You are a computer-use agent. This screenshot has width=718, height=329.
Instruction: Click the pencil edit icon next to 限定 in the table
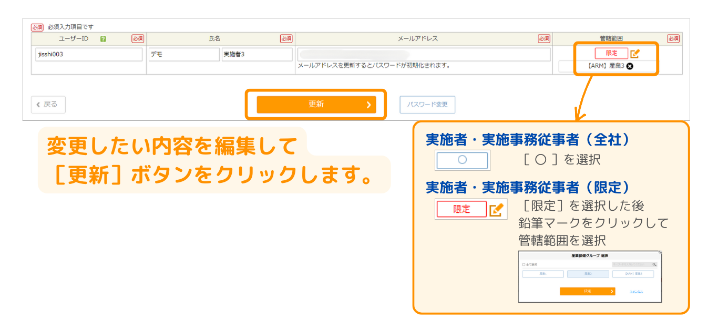(635, 54)
